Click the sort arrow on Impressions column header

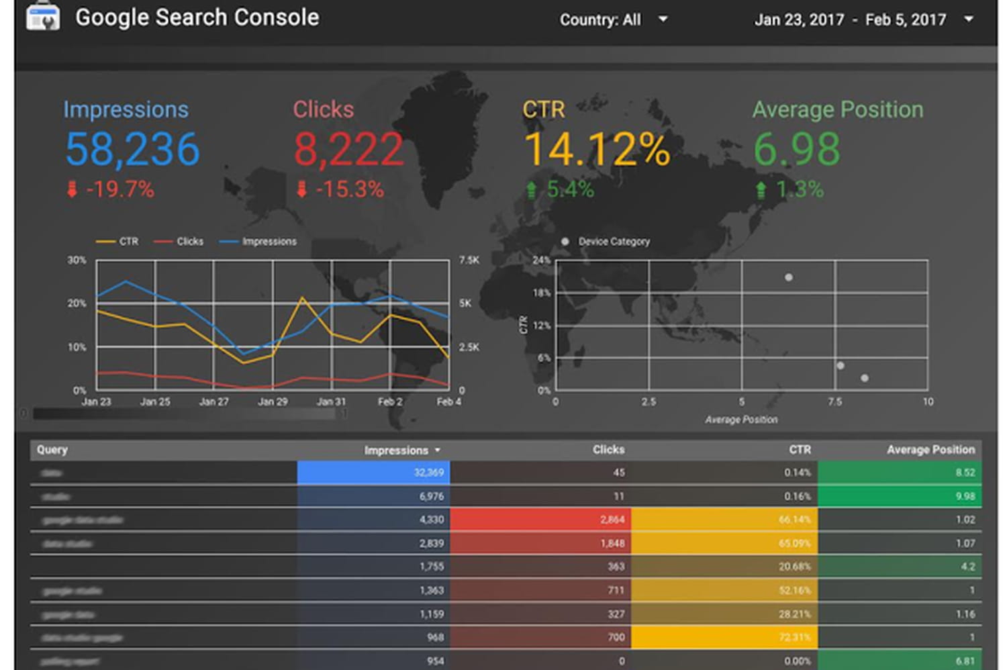[x=438, y=450]
